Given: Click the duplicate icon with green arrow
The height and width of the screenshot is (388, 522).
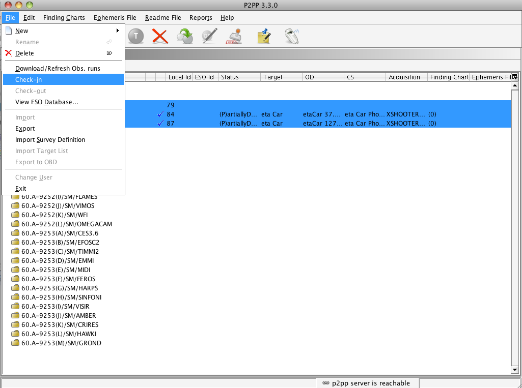Looking at the screenshot, I should pos(184,36).
